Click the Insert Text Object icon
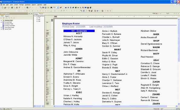180x110 pixels. click(x=66, y=8)
